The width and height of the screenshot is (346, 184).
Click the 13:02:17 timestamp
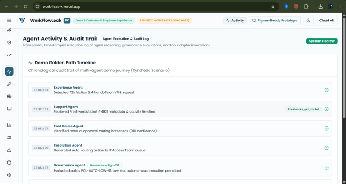tap(41, 168)
